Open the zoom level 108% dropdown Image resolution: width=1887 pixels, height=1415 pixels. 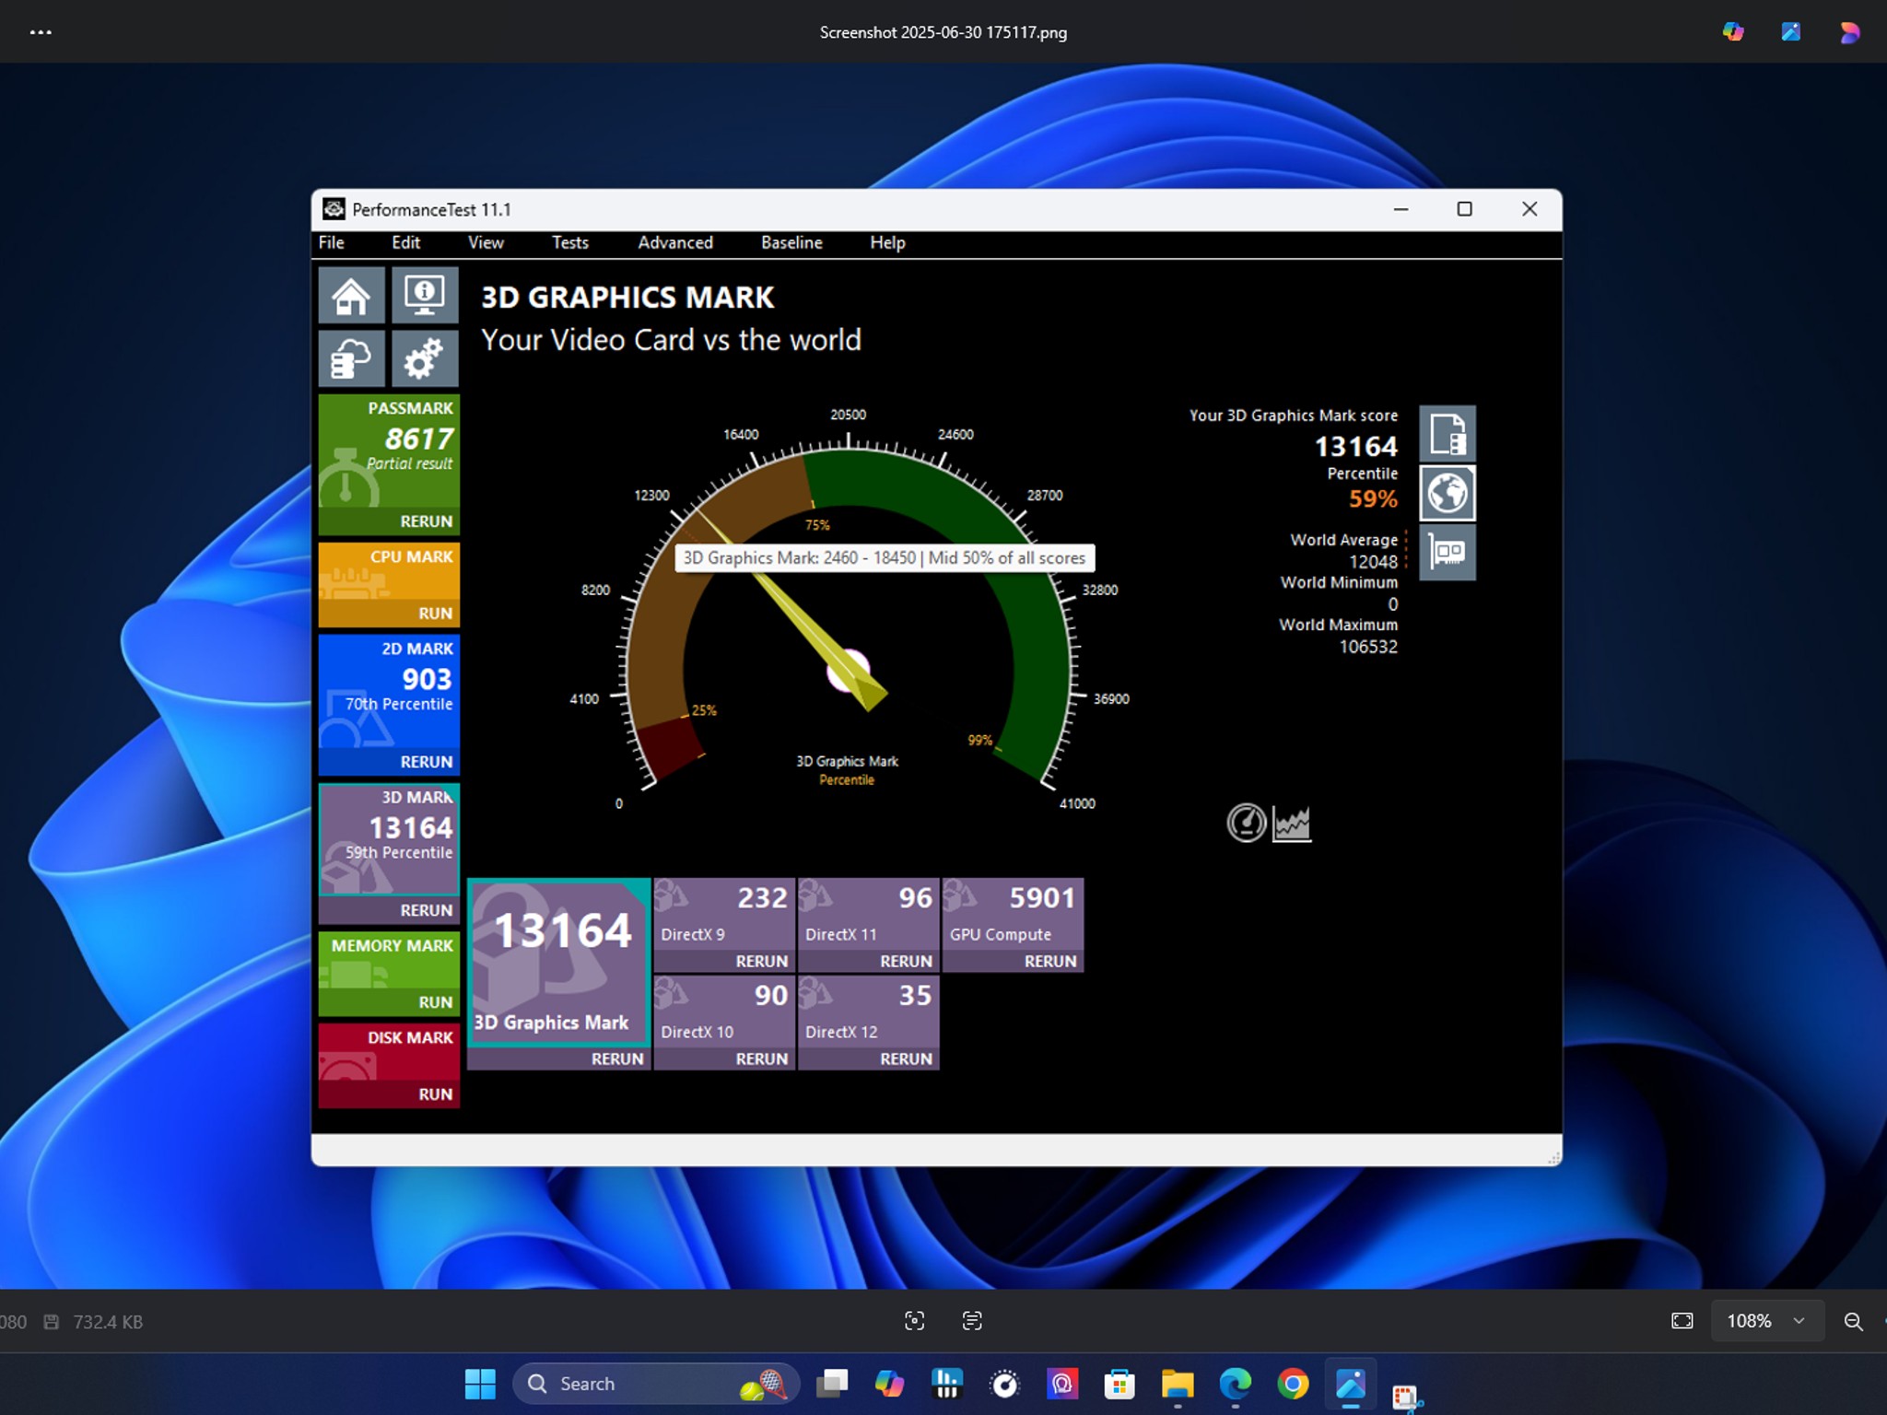pyautogui.click(x=1765, y=1321)
